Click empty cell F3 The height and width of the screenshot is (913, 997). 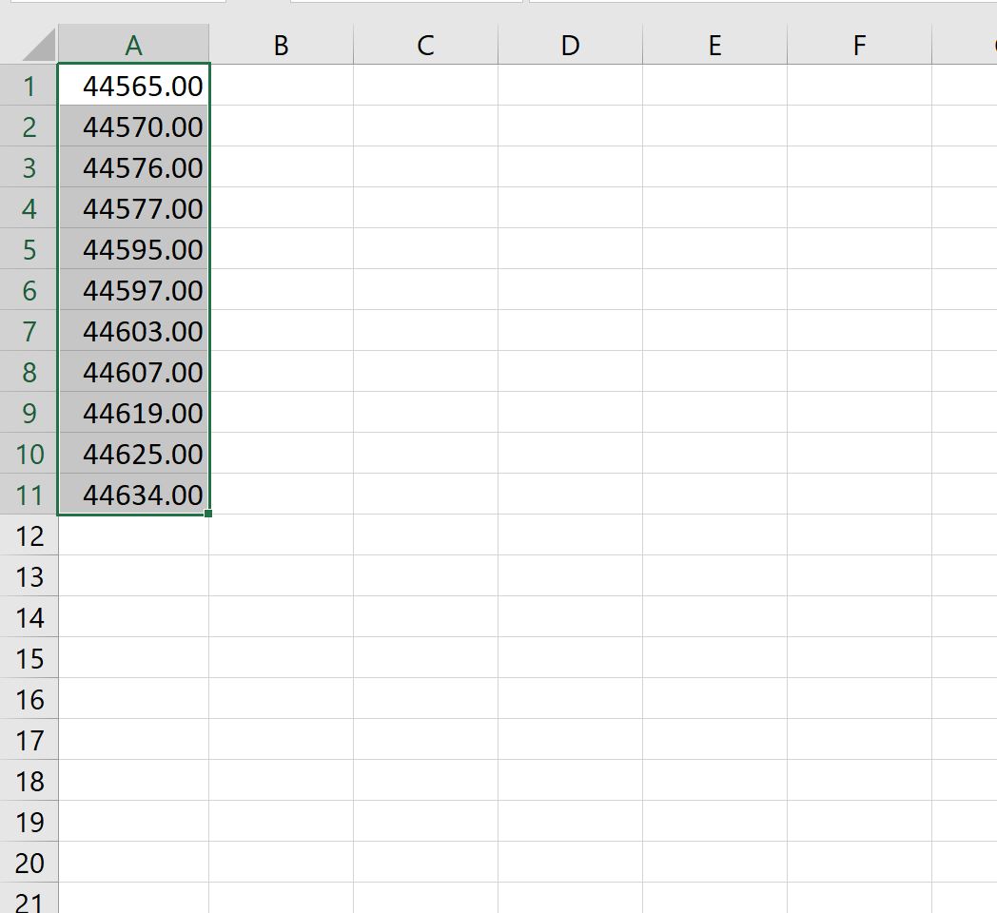pyautogui.click(x=859, y=166)
